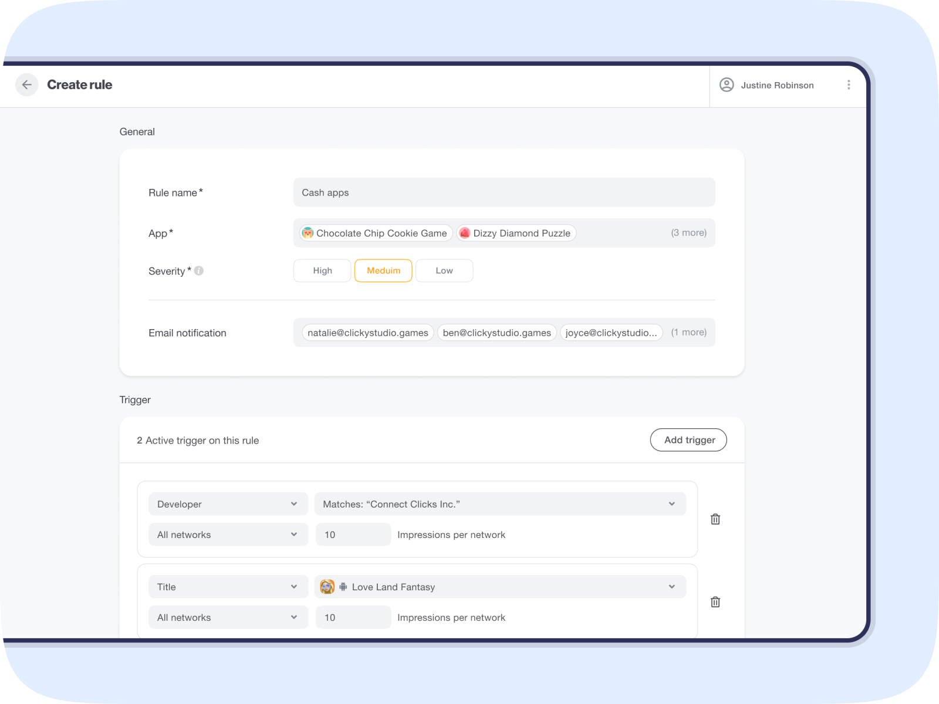Click the Chocolate Chip Cookie Game icon
Viewport: 939px width, 704px height.
308,233
